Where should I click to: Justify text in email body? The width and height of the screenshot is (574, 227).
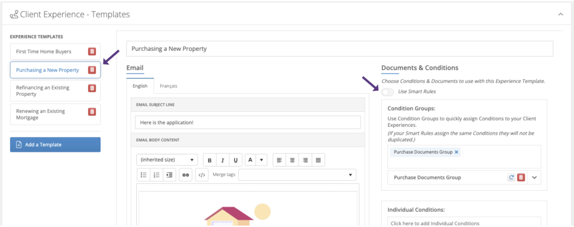pos(318,160)
